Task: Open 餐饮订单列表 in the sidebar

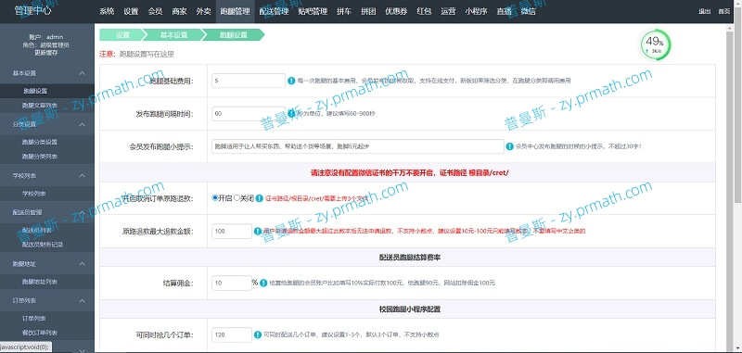Action: pyautogui.click(x=40, y=334)
